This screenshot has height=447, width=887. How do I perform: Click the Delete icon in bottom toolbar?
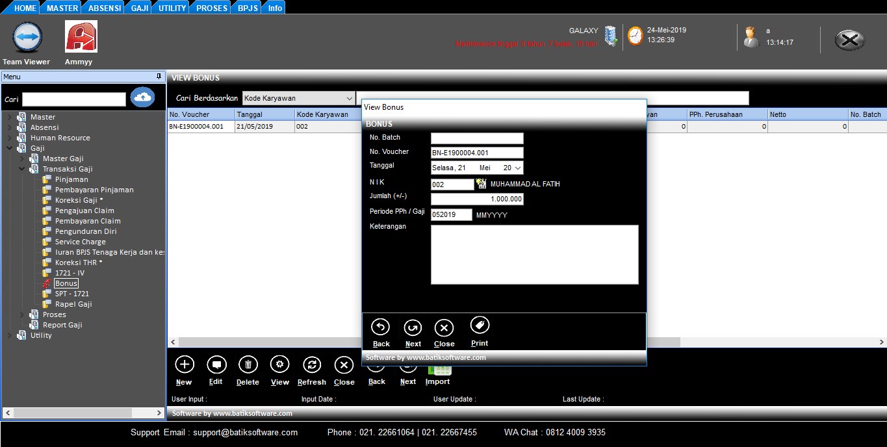(248, 365)
